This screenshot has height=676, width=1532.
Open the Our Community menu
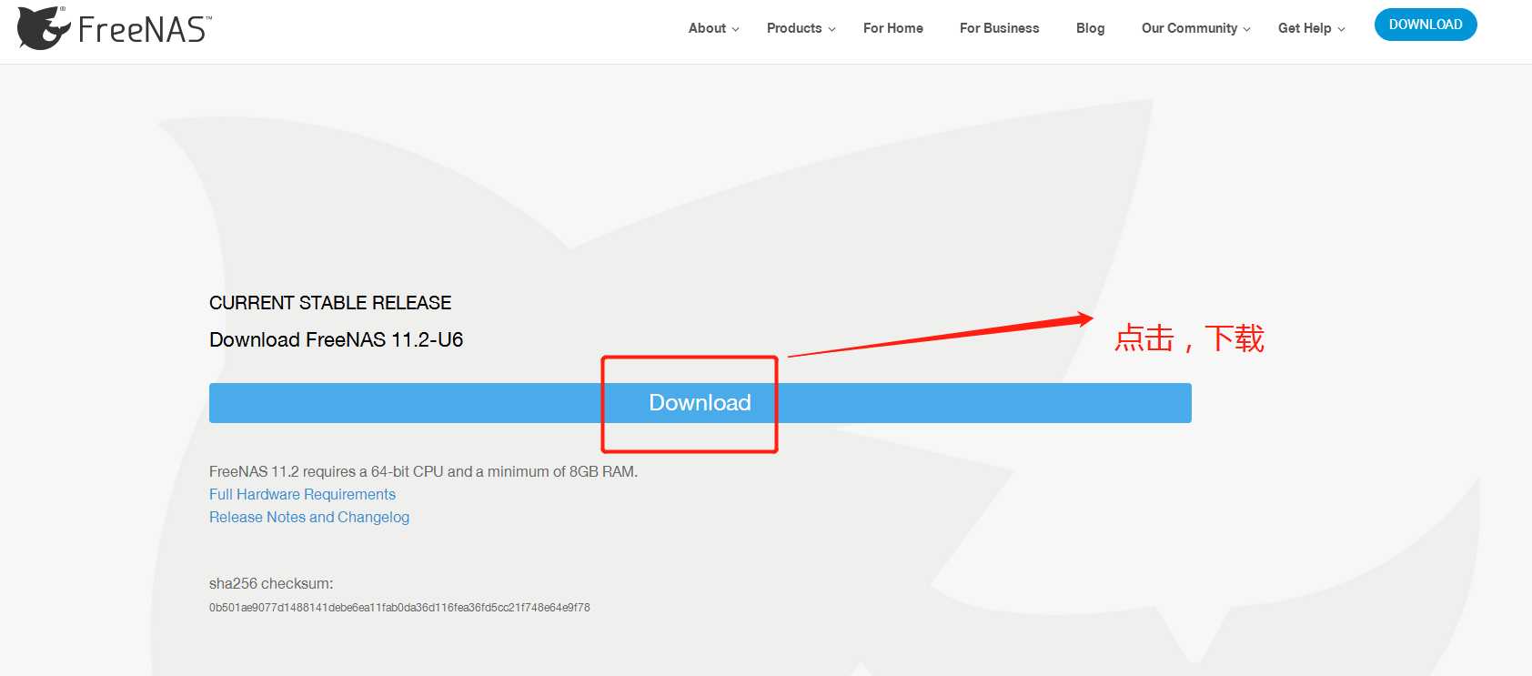pos(1189,28)
